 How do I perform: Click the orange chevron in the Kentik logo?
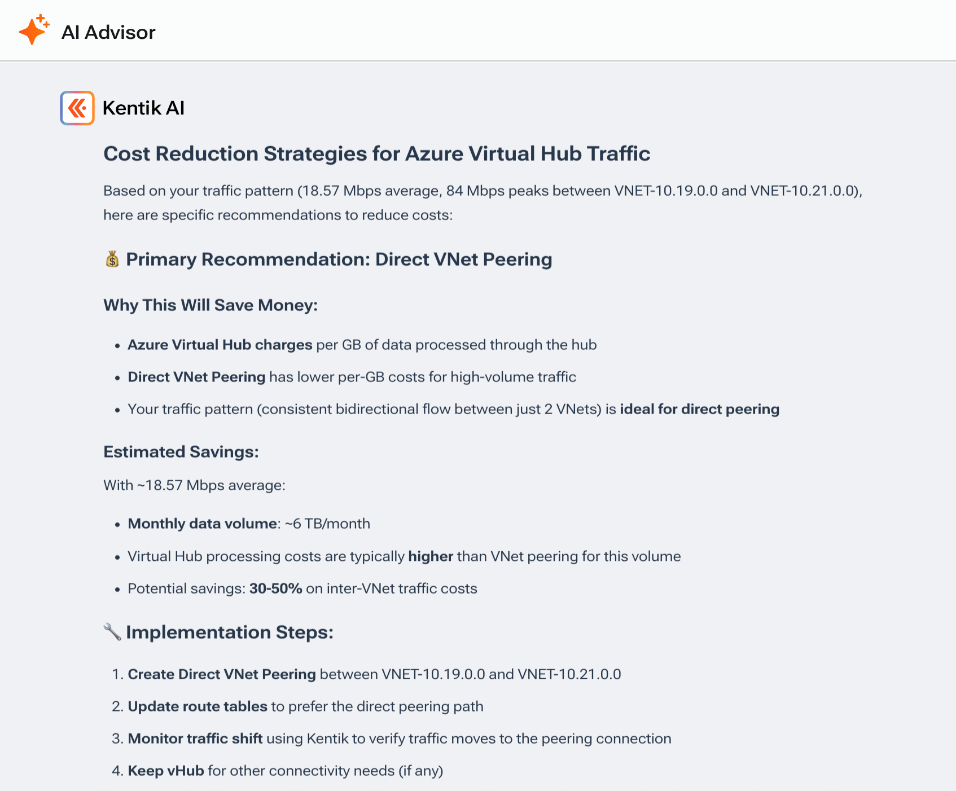[77, 107]
